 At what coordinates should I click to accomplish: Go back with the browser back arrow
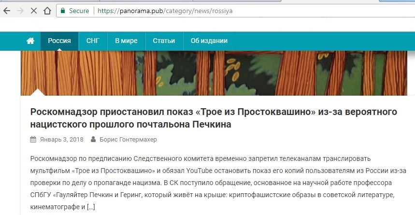click(x=7, y=11)
